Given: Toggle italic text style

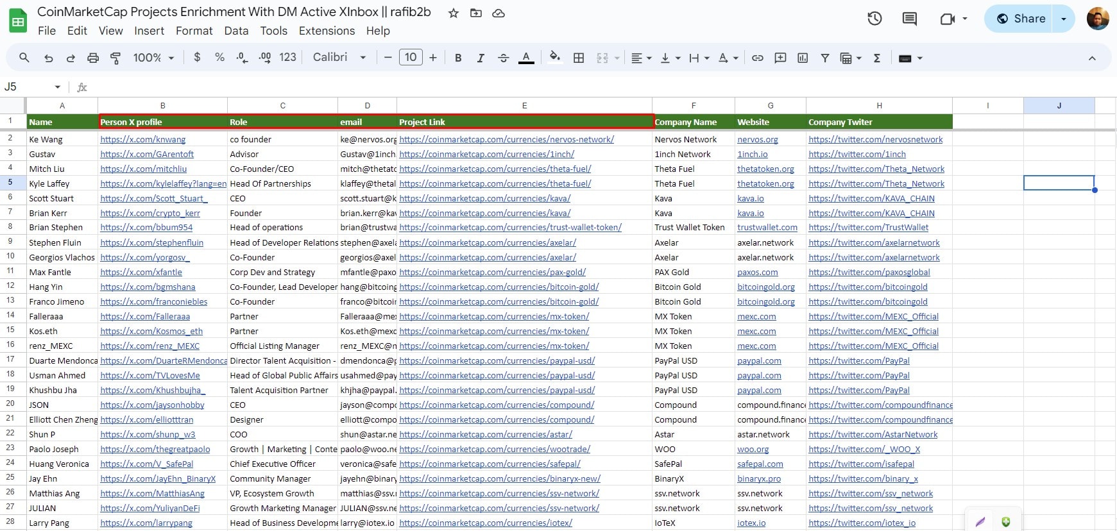Looking at the screenshot, I should 481,58.
